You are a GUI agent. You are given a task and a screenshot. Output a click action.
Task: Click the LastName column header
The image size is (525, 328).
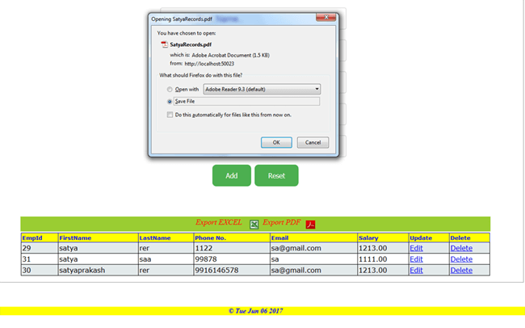pyautogui.click(x=166, y=238)
